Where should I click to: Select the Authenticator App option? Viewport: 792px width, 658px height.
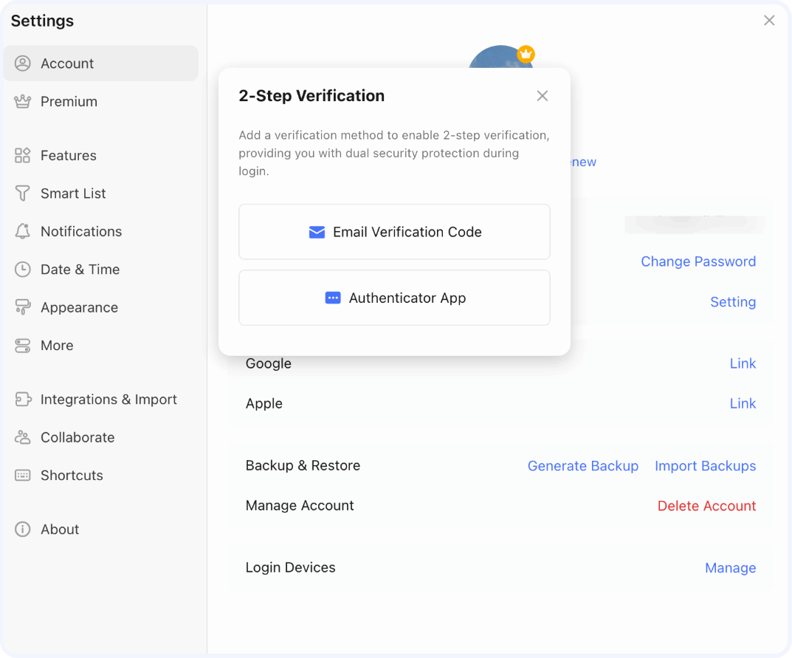[x=394, y=298]
